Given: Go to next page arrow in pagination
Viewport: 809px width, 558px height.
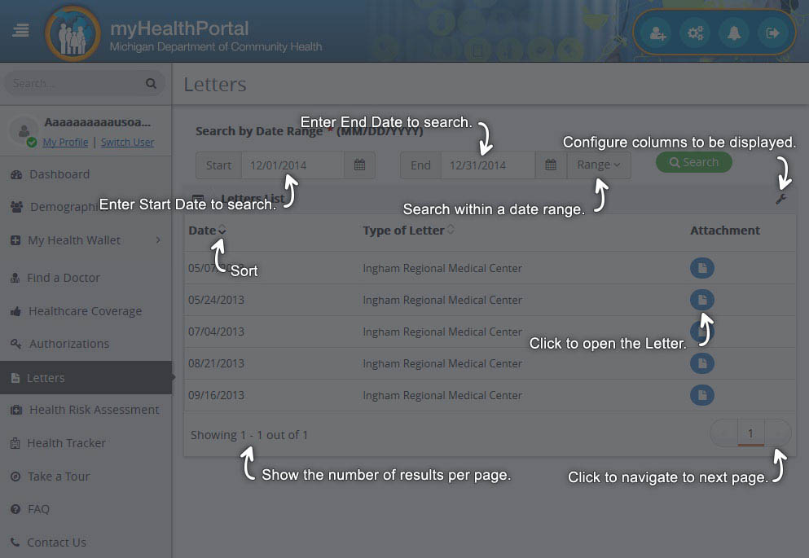Looking at the screenshot, I should pos(777,433).
